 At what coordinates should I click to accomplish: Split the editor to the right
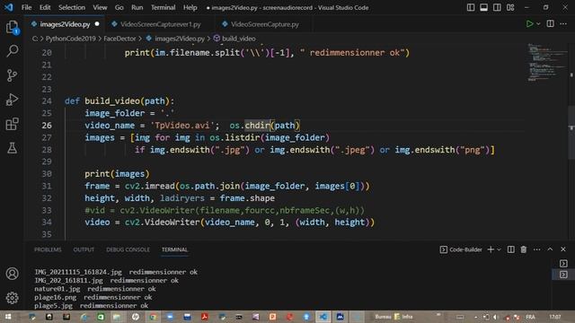[x=550, y=24]
